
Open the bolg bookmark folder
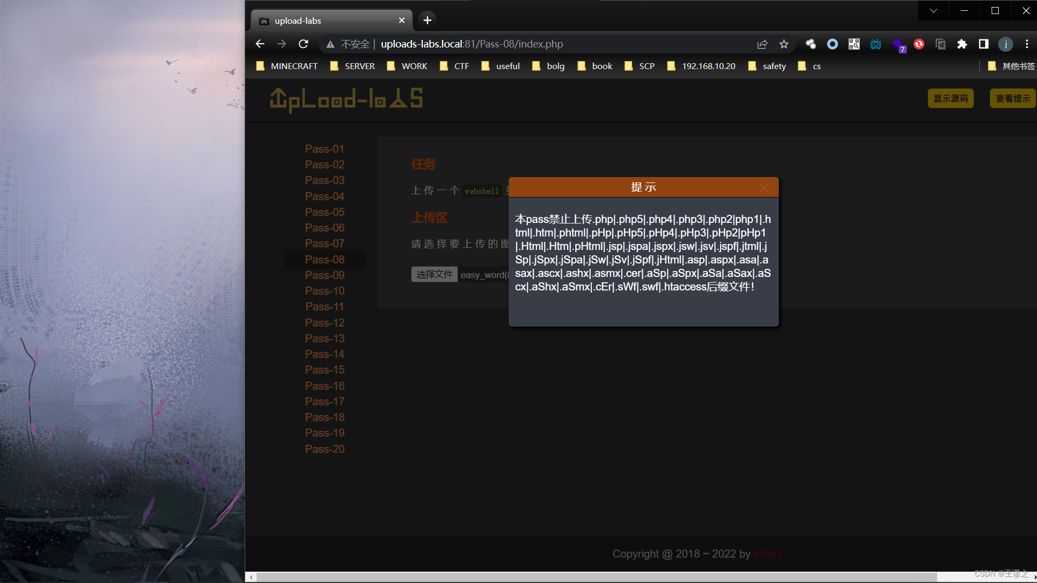[548, 66]
